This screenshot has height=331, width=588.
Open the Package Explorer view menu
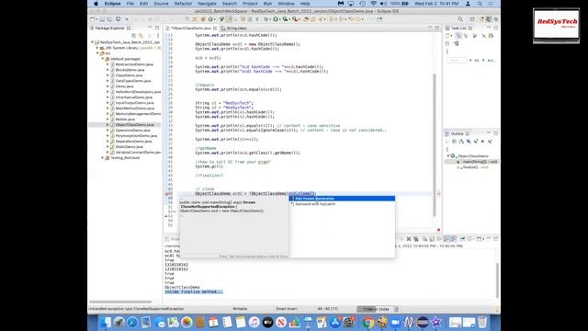coord(158,36)
